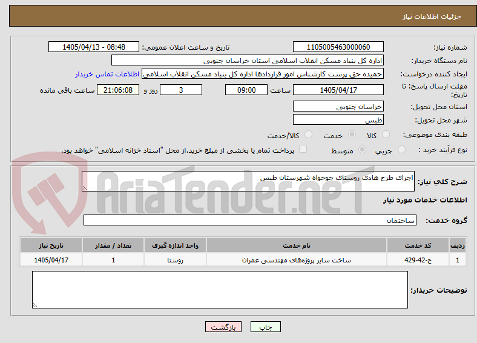The height and width of the screenshot is (343, 477).
Task: Click the چاپ print button
Action: coord(266,327)
